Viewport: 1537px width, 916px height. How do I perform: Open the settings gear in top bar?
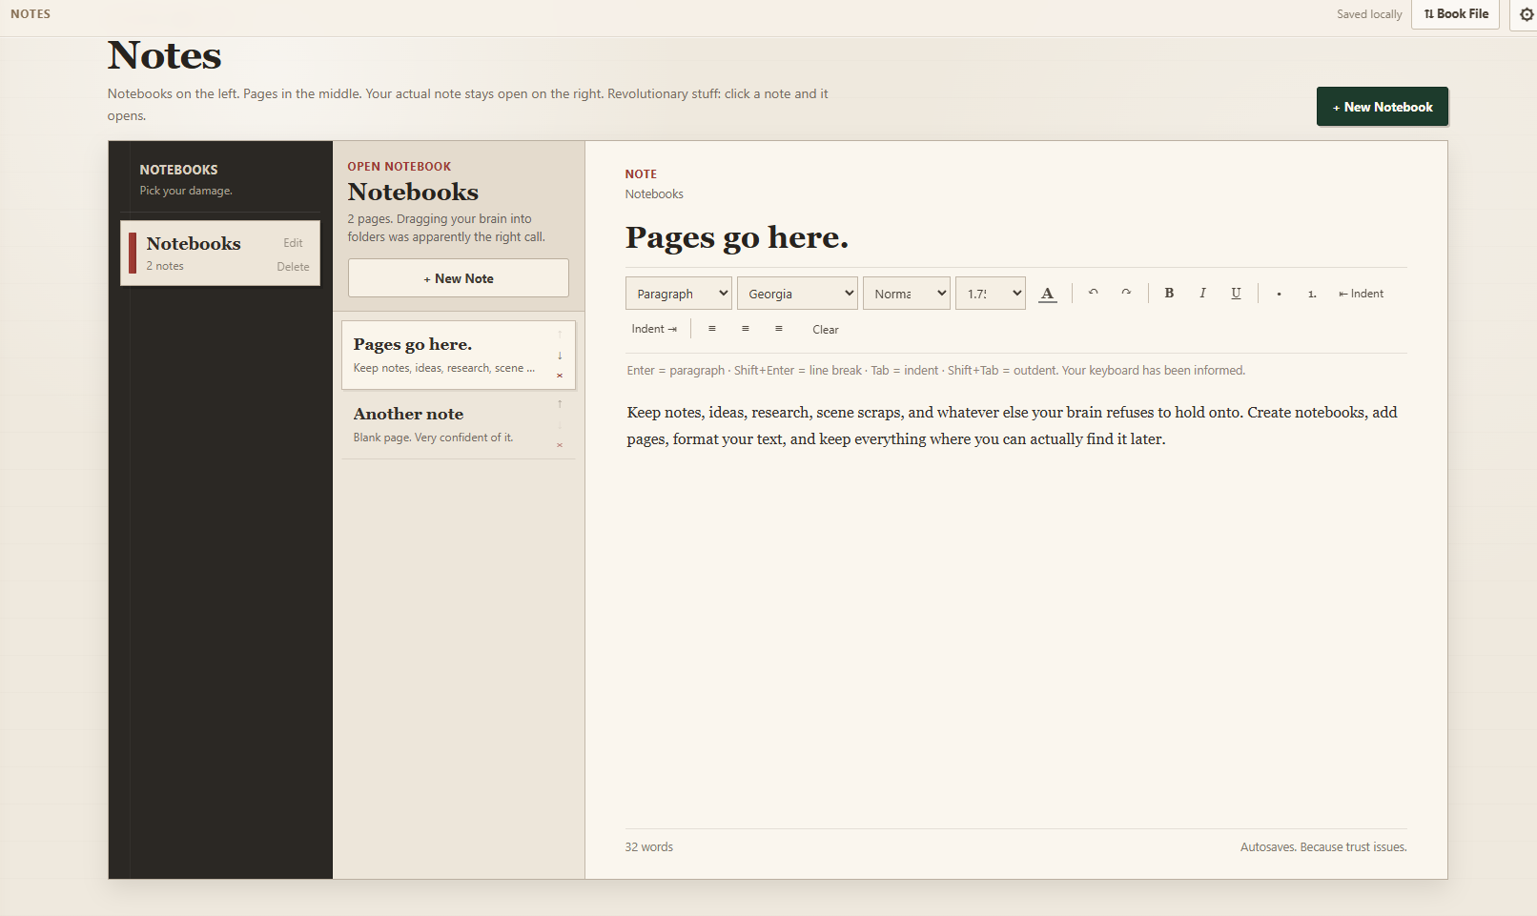[1526, 14]
